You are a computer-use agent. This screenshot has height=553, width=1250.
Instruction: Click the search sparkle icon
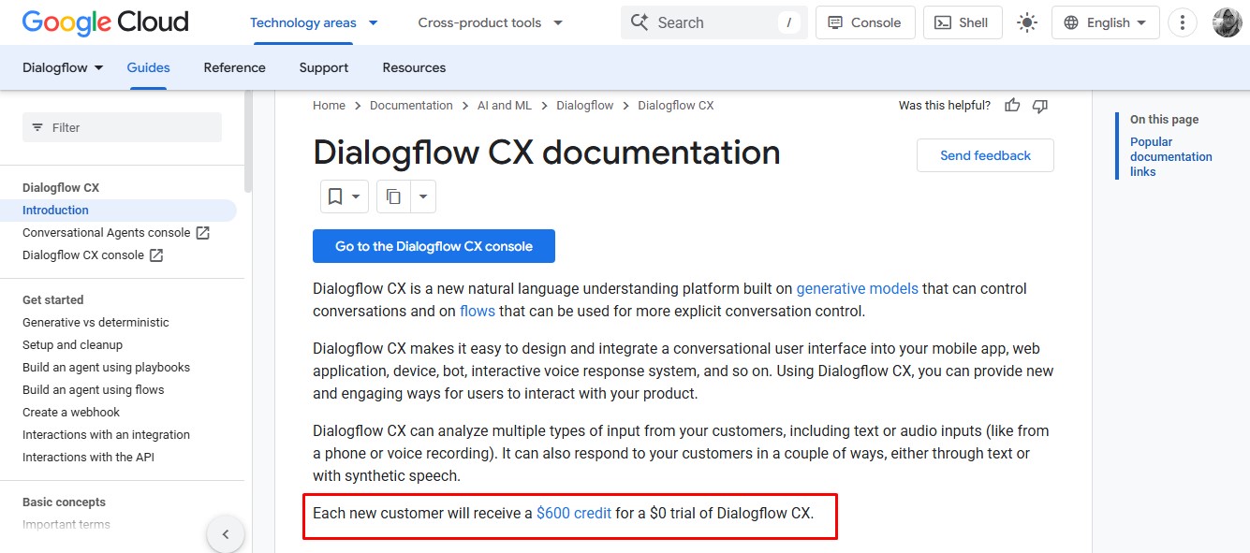pos(640,22)
